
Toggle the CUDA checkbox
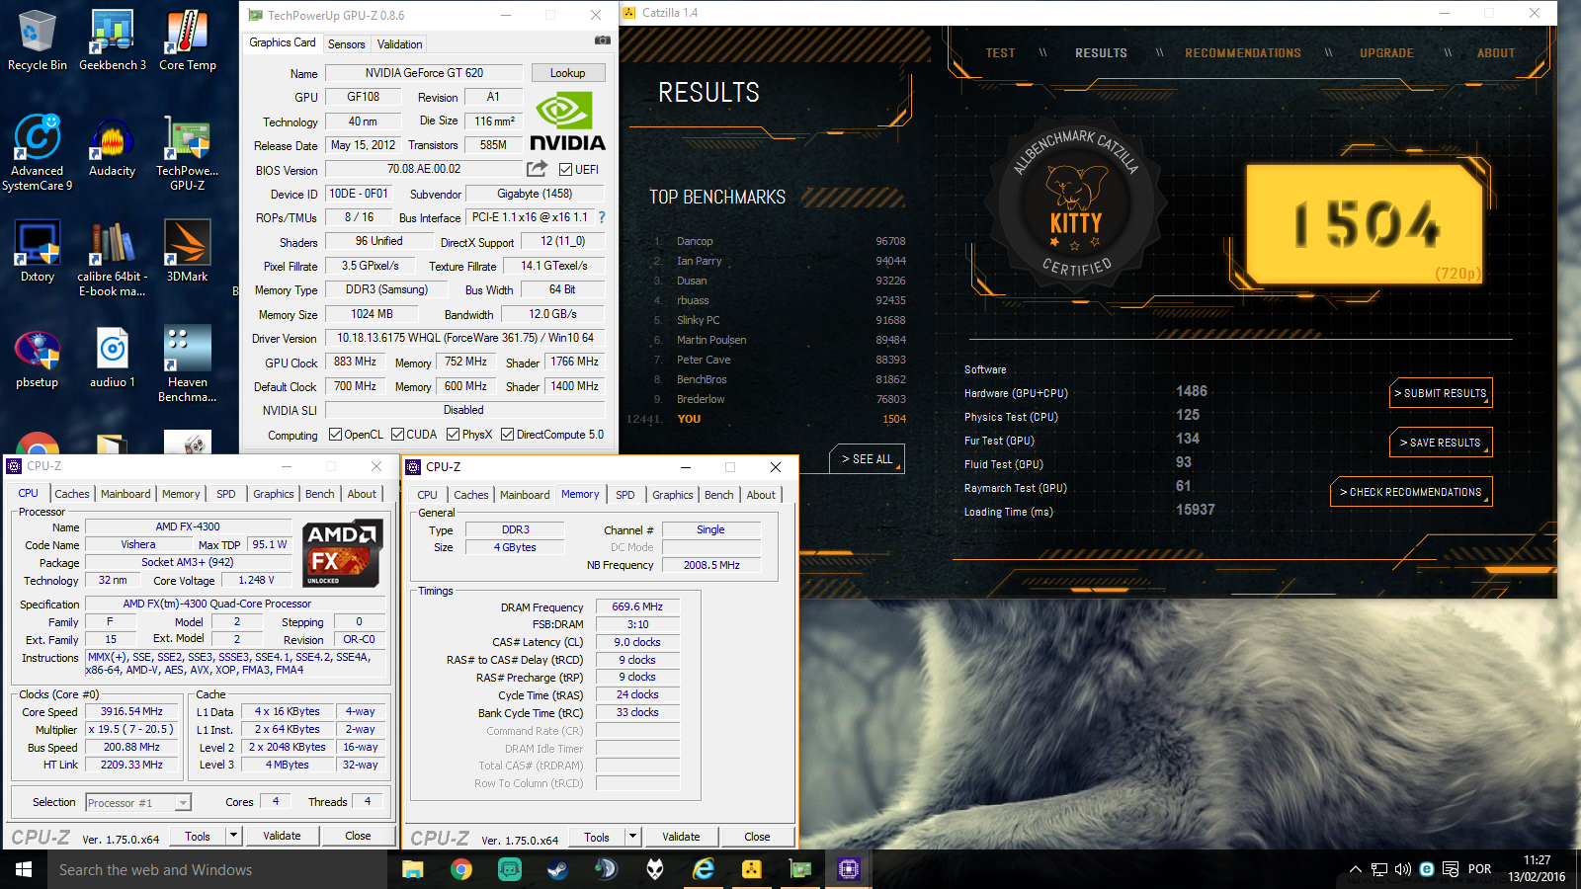click(x=397, y=435)
